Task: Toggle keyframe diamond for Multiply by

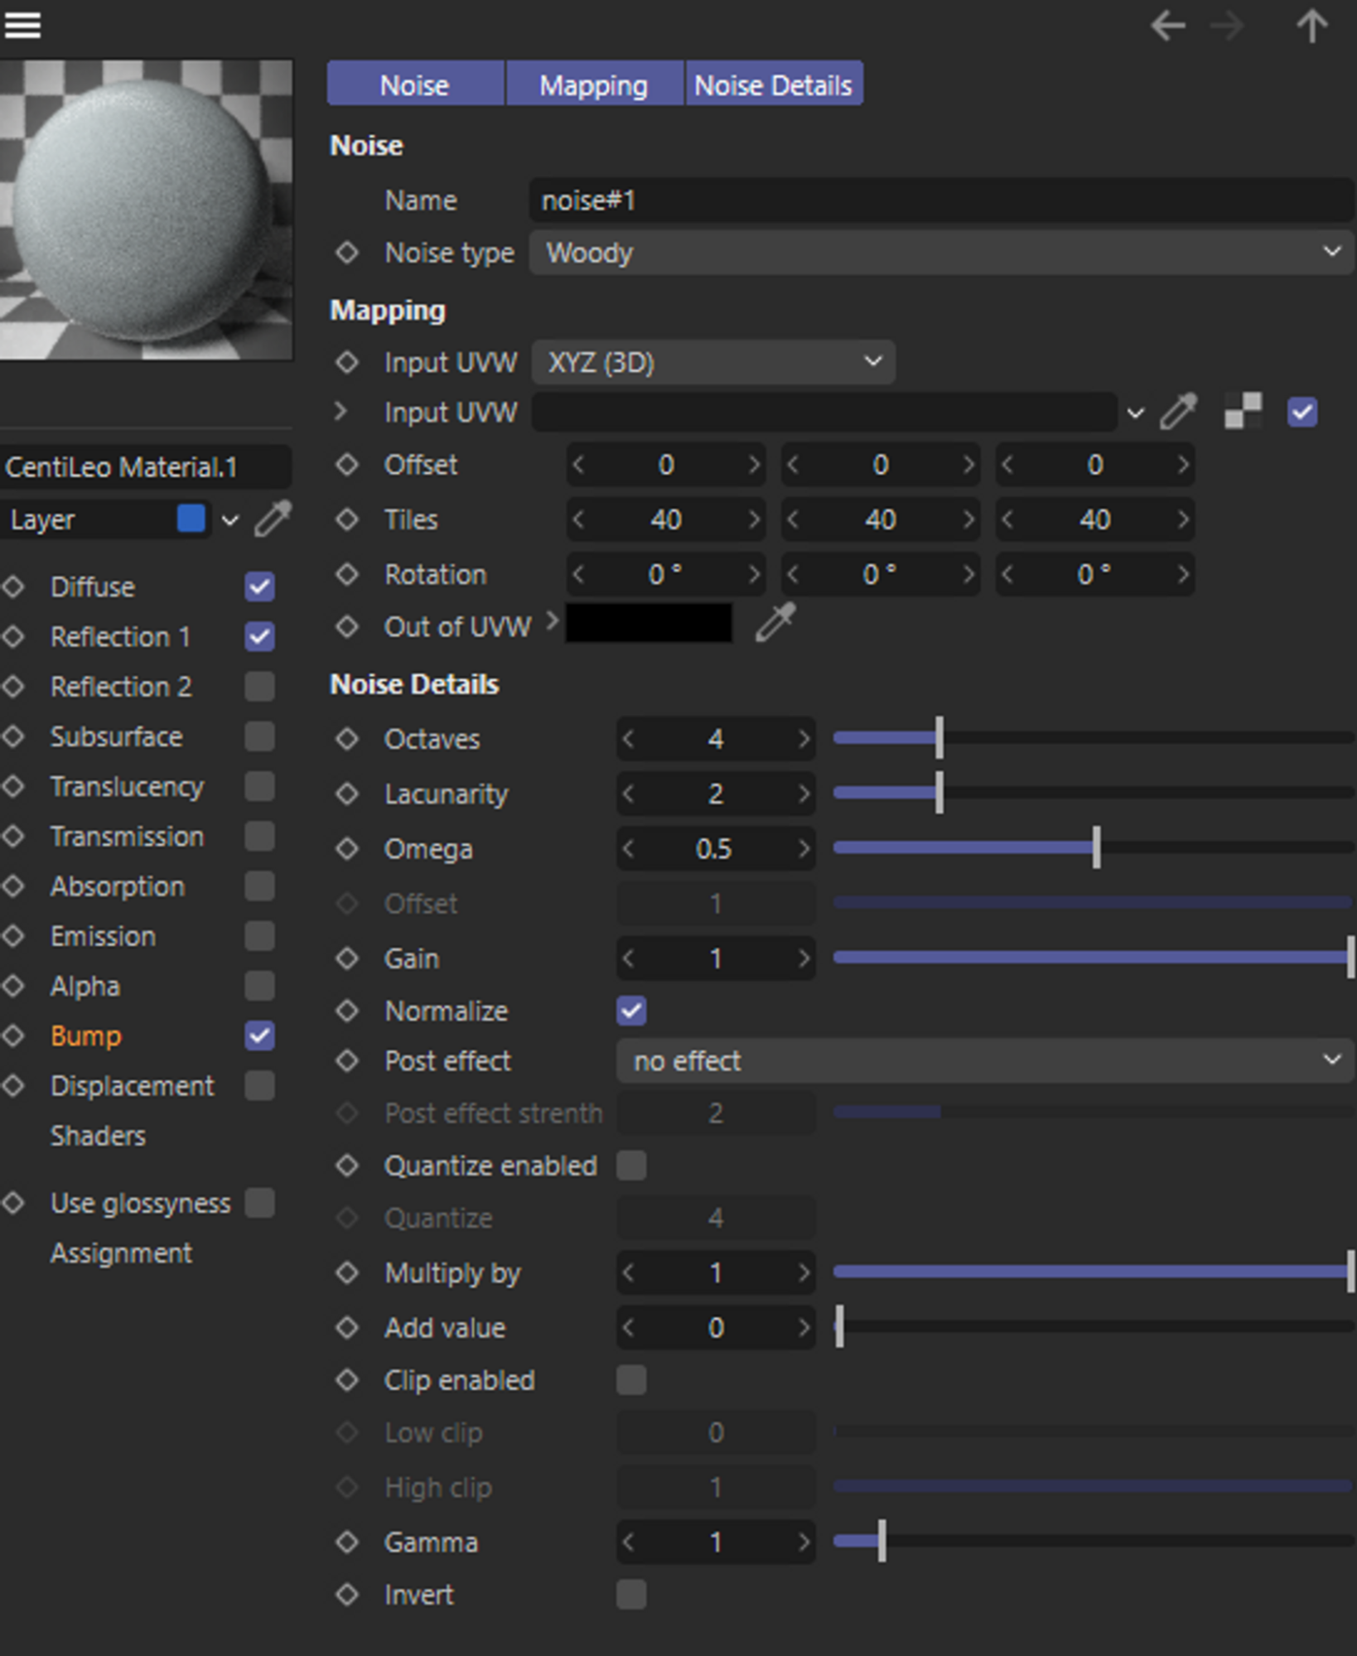Action: [347, 1272]
